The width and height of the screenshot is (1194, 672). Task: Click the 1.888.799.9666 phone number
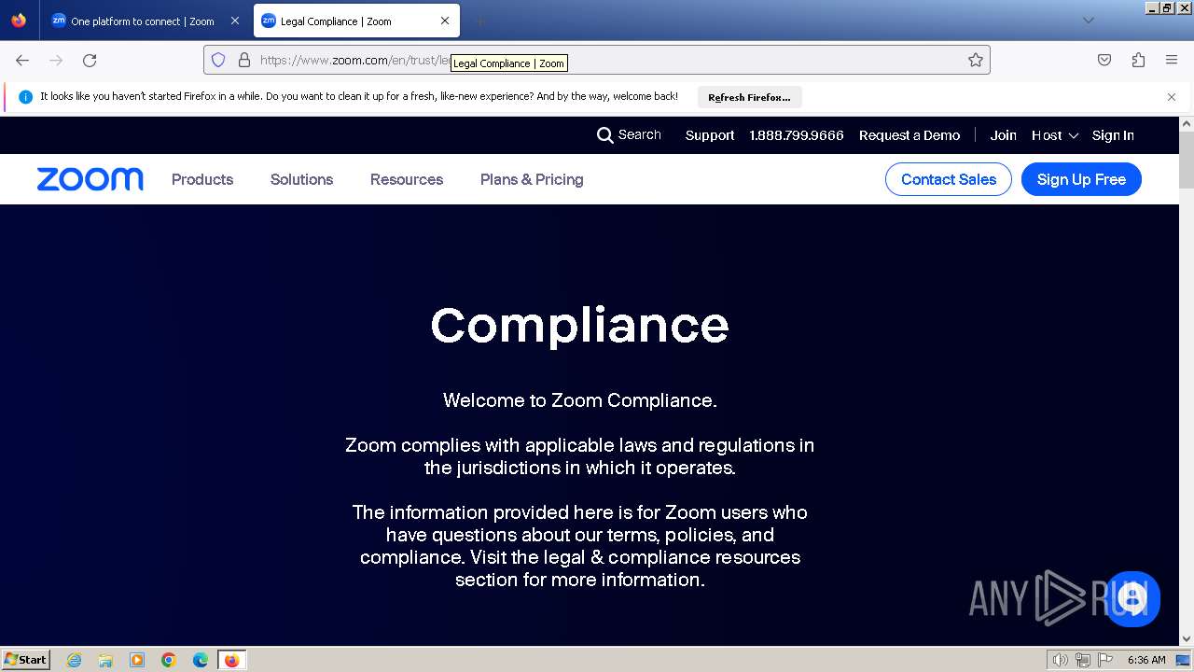point(797,135)
